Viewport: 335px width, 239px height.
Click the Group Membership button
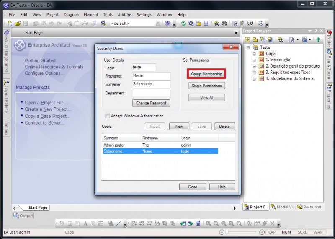pyautogui.click(x=206, y=74)
